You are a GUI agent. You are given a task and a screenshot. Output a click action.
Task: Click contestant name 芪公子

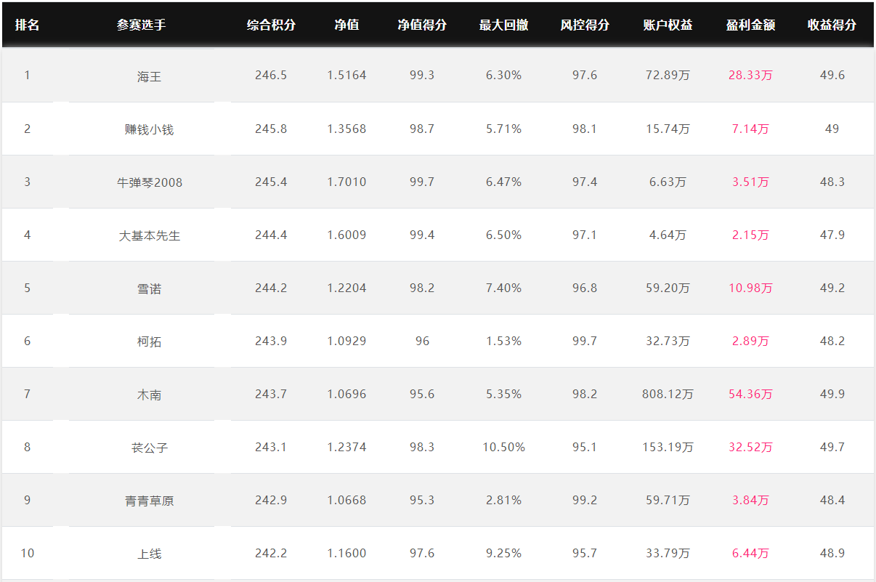pos(149,448)
